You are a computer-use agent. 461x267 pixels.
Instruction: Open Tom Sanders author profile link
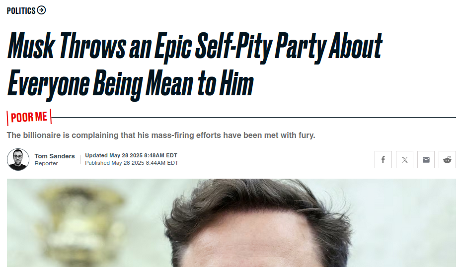click(x=55, y=156)
